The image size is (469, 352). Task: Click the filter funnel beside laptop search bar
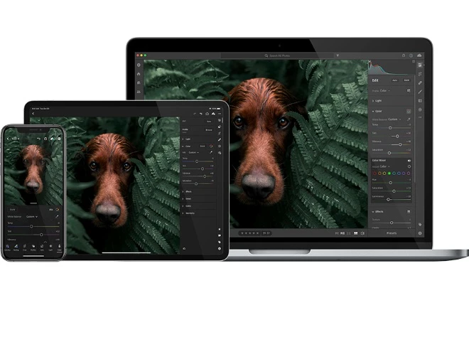pyautogui.click(x=338, y=55)
